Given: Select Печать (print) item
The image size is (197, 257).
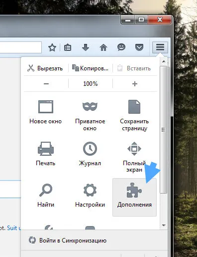Looking at the screenshot, I should coord(46,154).
